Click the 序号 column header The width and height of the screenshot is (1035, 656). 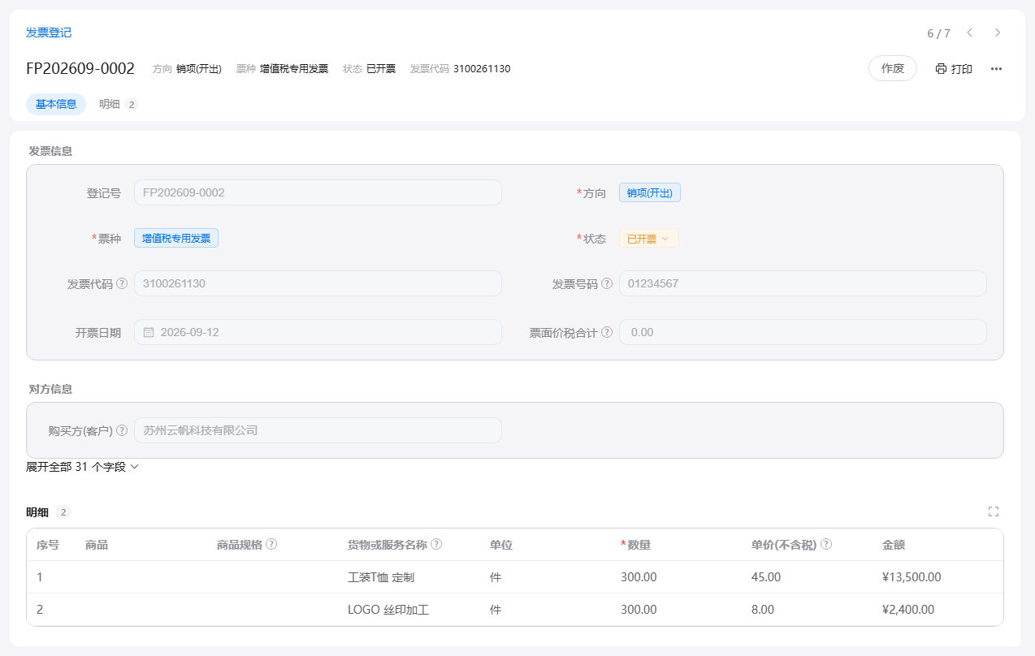(48, 545)
